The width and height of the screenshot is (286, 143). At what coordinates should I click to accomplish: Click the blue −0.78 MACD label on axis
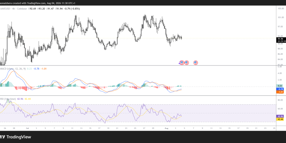pos(280,89)
